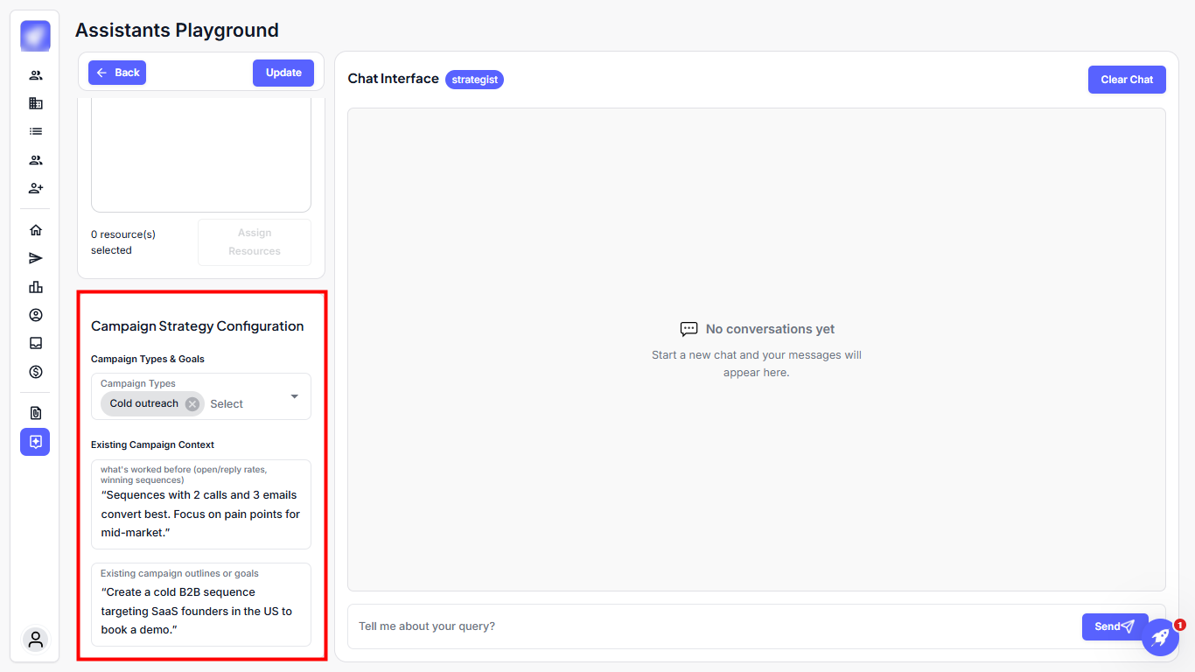Click the 'what's worked before' text area

click(201, 514)
